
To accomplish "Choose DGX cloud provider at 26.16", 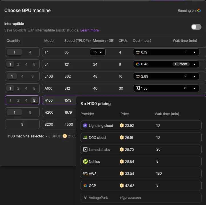I will 141,137.
